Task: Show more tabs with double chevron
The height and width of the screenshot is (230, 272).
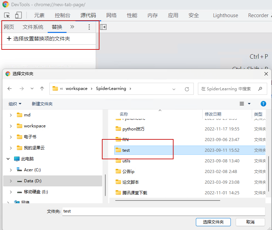Action: pyautogui.click(x=72, y=27)
